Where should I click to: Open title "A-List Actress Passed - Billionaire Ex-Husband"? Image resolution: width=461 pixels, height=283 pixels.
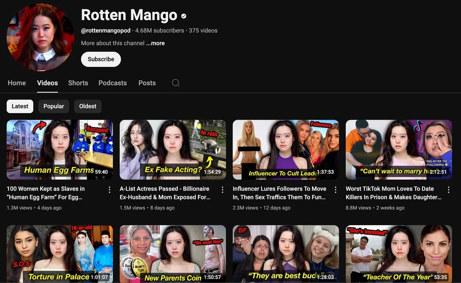pyautogui.click(x=165, y=193)
